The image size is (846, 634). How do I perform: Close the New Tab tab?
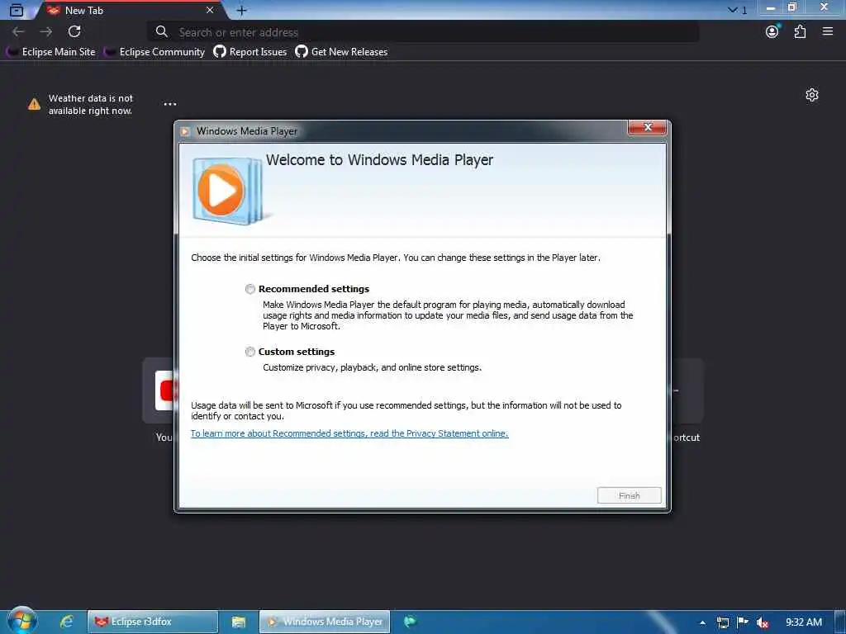pos(210,10)
